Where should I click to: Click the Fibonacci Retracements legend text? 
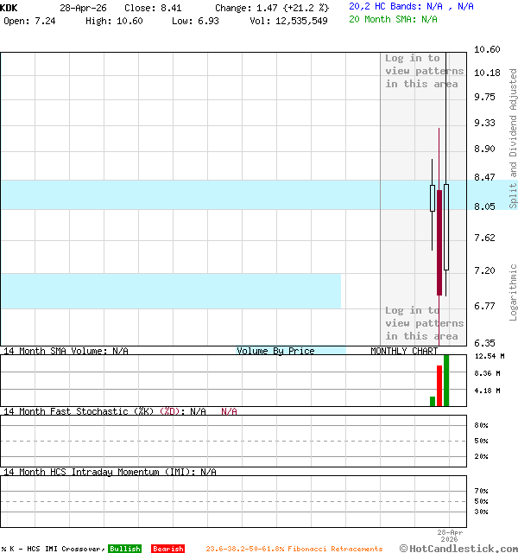point(294,549)
